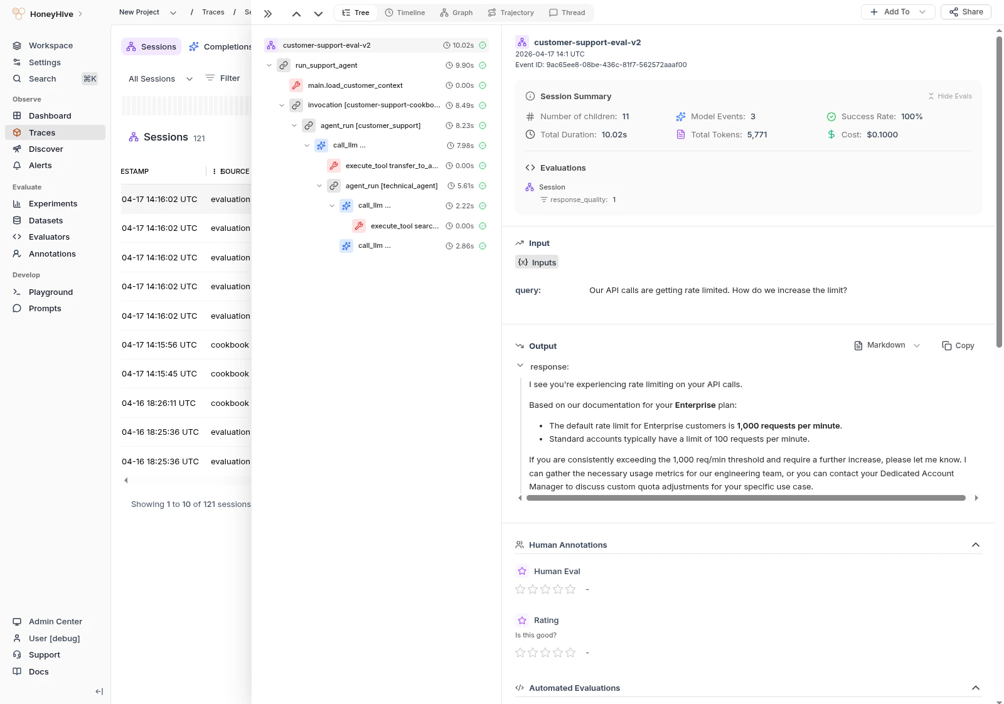Collapse the Human Annotations section

point(976,545)
